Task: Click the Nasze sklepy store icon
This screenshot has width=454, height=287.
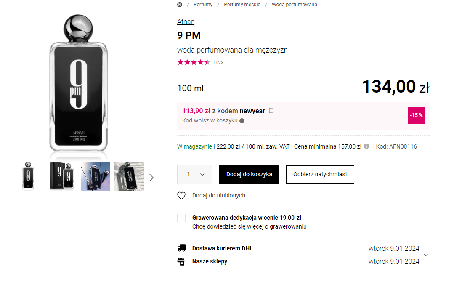Action: coord(181,261)
